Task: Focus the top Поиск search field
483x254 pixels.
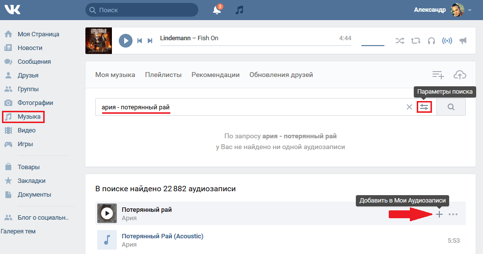Action: [x=142, y=10]
